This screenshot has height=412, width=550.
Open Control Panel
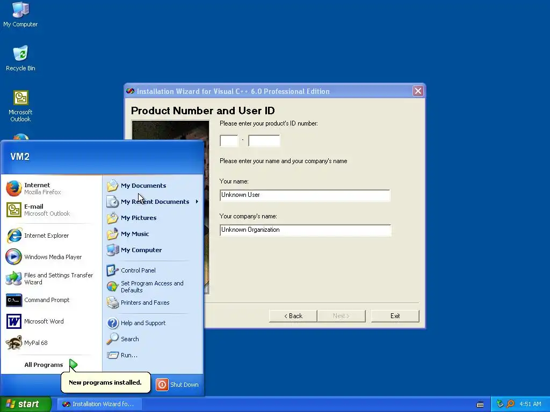[153, 270]
